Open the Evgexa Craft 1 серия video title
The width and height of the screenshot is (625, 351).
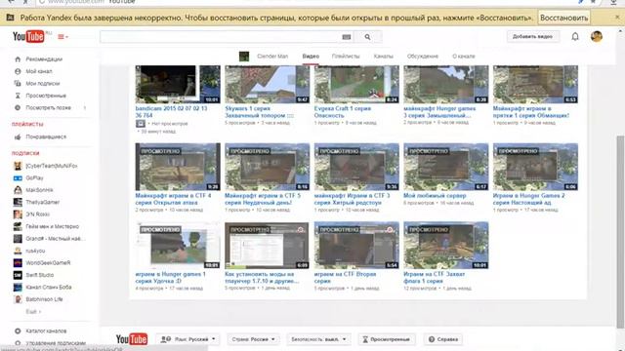(343, 112)
